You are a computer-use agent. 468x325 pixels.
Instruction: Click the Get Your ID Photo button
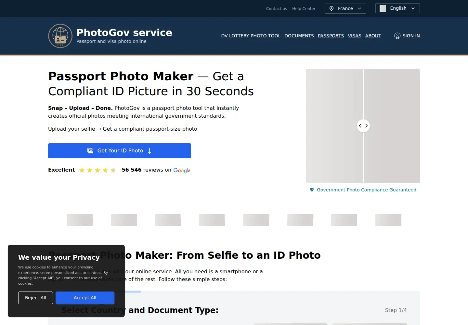[x=120, y=151]
